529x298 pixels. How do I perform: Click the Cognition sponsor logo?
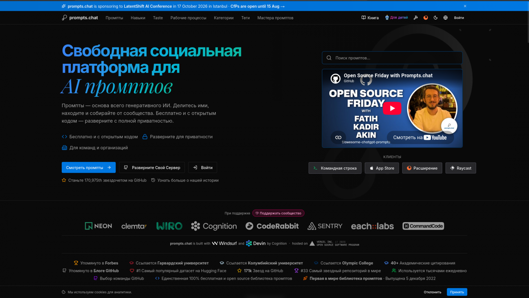pyautogui.click(x=214, y=226)
